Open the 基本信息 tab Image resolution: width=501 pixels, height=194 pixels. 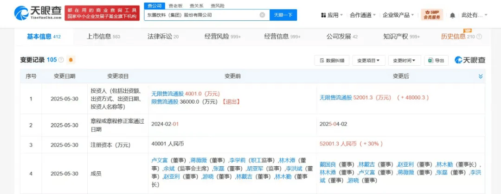[44, 37]
